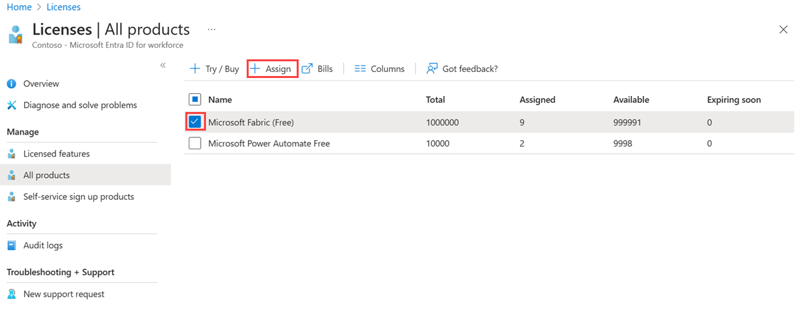Viewport: 800px width, 310px height.
Task: Open Self-service sign up products
Action: [79, 197]
